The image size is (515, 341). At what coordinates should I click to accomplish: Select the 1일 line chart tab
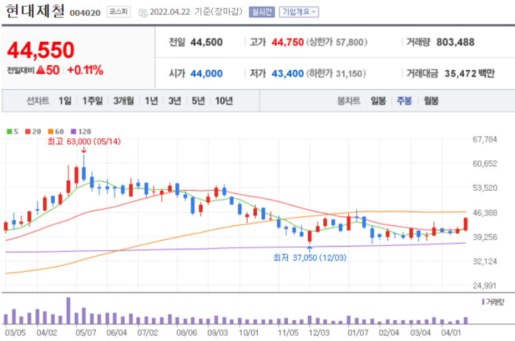[x=65, y=101]
